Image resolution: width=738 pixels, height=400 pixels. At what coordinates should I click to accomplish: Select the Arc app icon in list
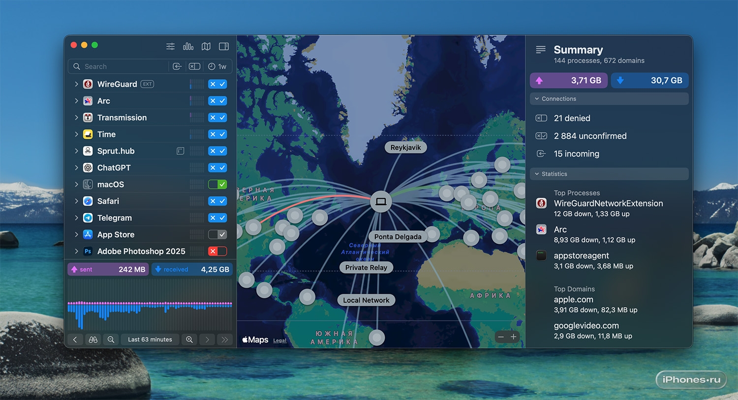point(88,101)
